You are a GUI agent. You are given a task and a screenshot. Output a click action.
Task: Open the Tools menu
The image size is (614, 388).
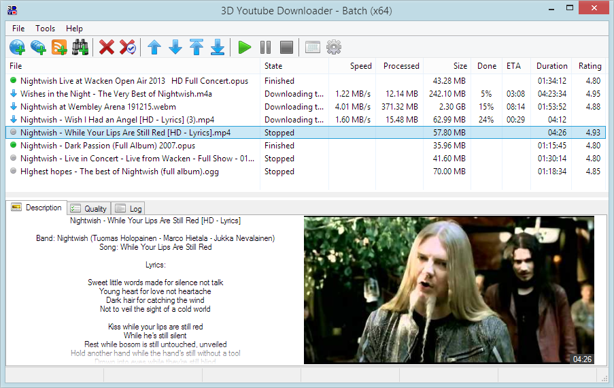46,29
